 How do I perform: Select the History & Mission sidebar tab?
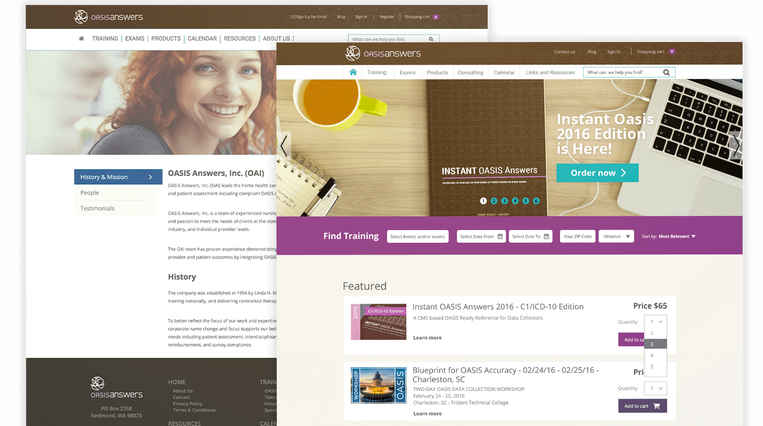click(118, 177)
